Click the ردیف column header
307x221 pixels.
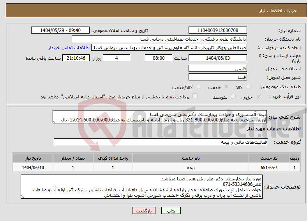pyautogui.click(x=295, y=158)
